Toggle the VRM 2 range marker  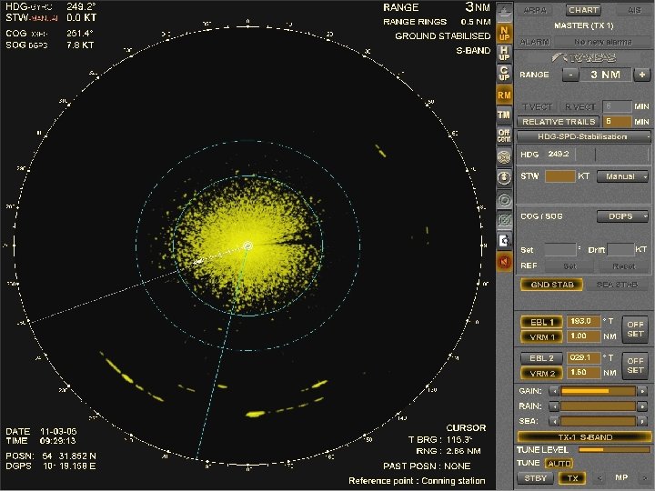click(541, 373)
